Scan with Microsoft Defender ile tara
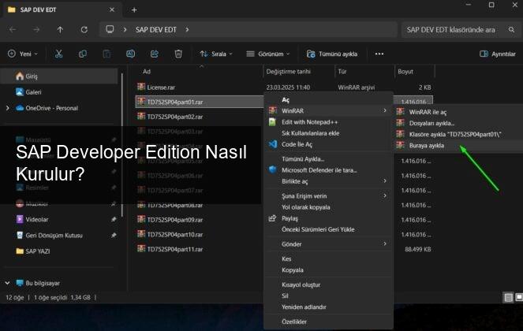 (319, 169)
